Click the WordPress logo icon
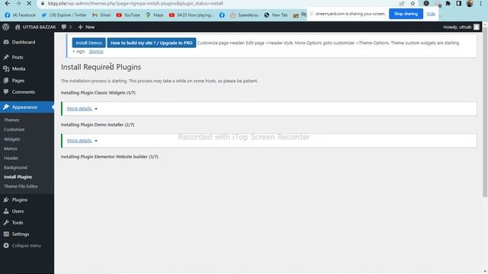 coord(5,27)
